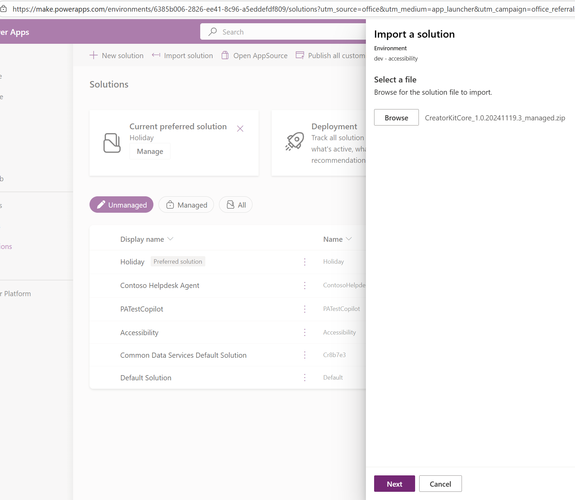Open the Display name sort dropdown
Viewport: 575px width, 500px height.
click(171, 239)
